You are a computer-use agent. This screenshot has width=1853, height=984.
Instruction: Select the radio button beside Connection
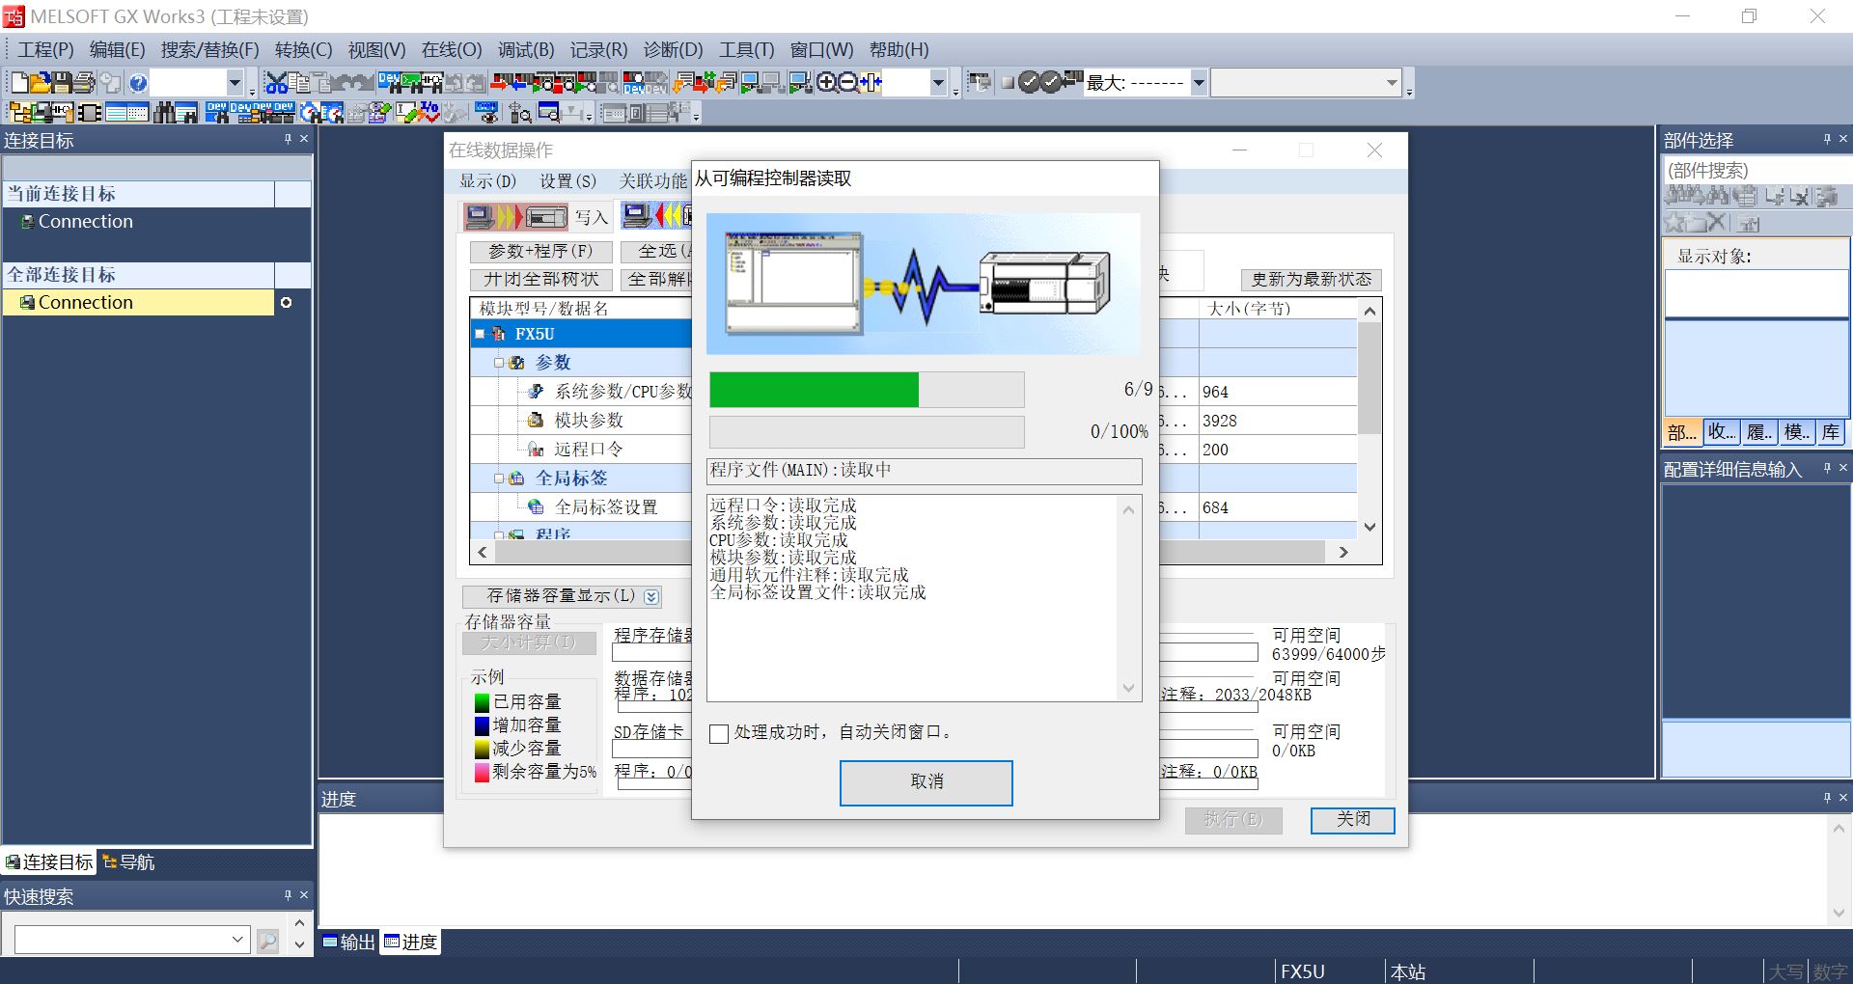coord(286,303)
